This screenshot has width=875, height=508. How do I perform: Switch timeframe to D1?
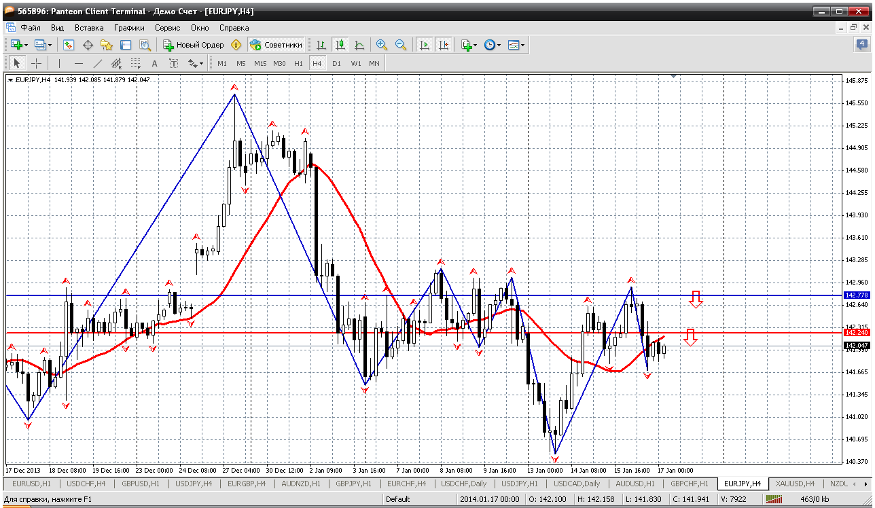coord(336,63)
